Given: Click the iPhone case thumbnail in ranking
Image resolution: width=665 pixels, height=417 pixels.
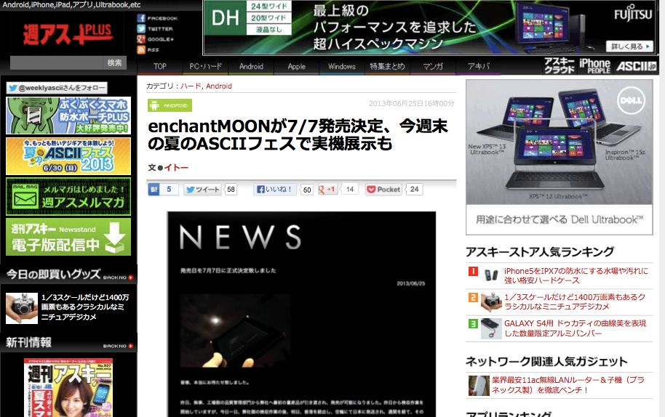Looking at the screenshot, I should [x=491, y=275].
